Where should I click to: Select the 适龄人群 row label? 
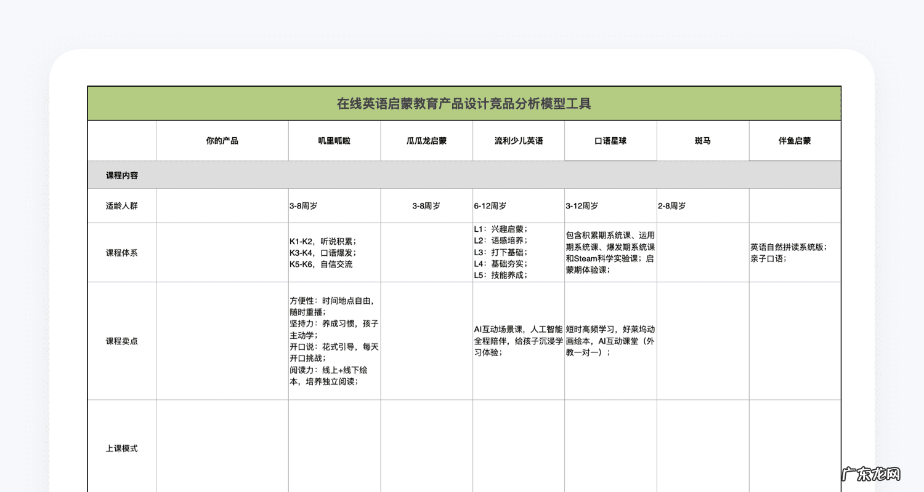tap(121, 205)
